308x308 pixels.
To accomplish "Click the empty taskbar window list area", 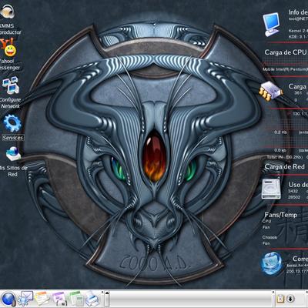I will pyautogui.click(x=190, y=299).
